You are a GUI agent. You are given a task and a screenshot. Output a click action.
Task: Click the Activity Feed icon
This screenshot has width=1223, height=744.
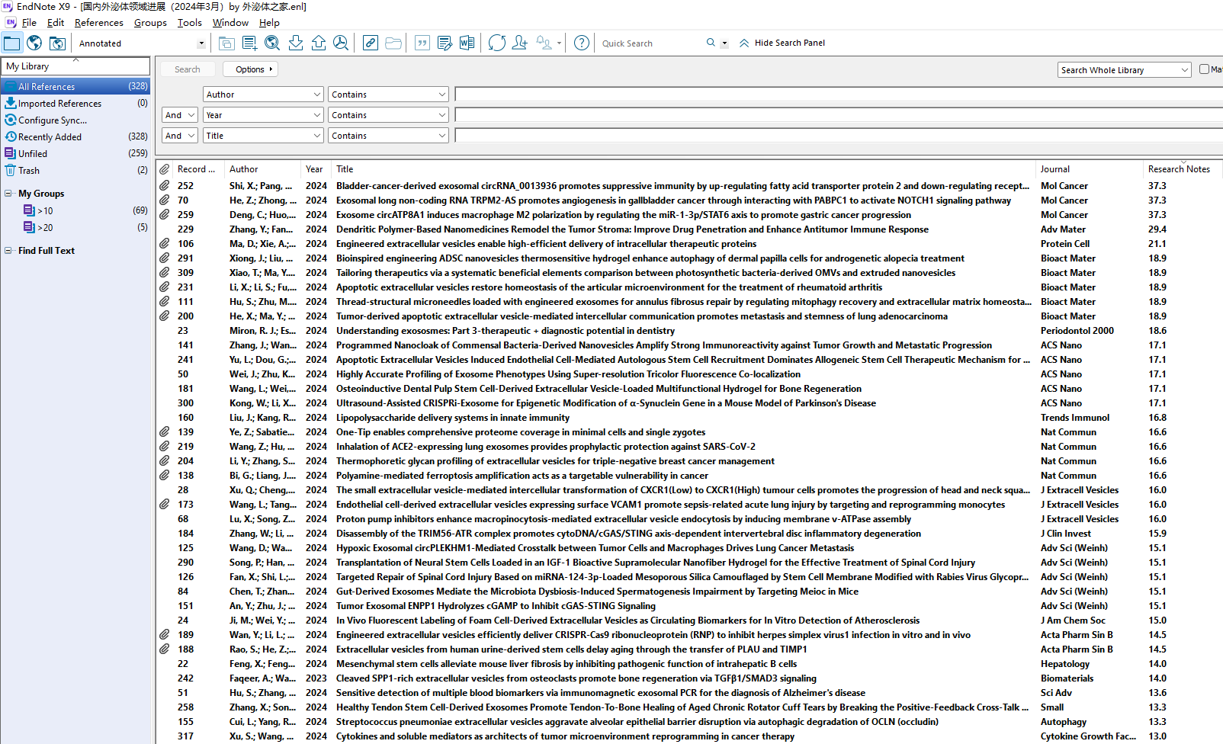pyautogui.click(x=544, y=43)
